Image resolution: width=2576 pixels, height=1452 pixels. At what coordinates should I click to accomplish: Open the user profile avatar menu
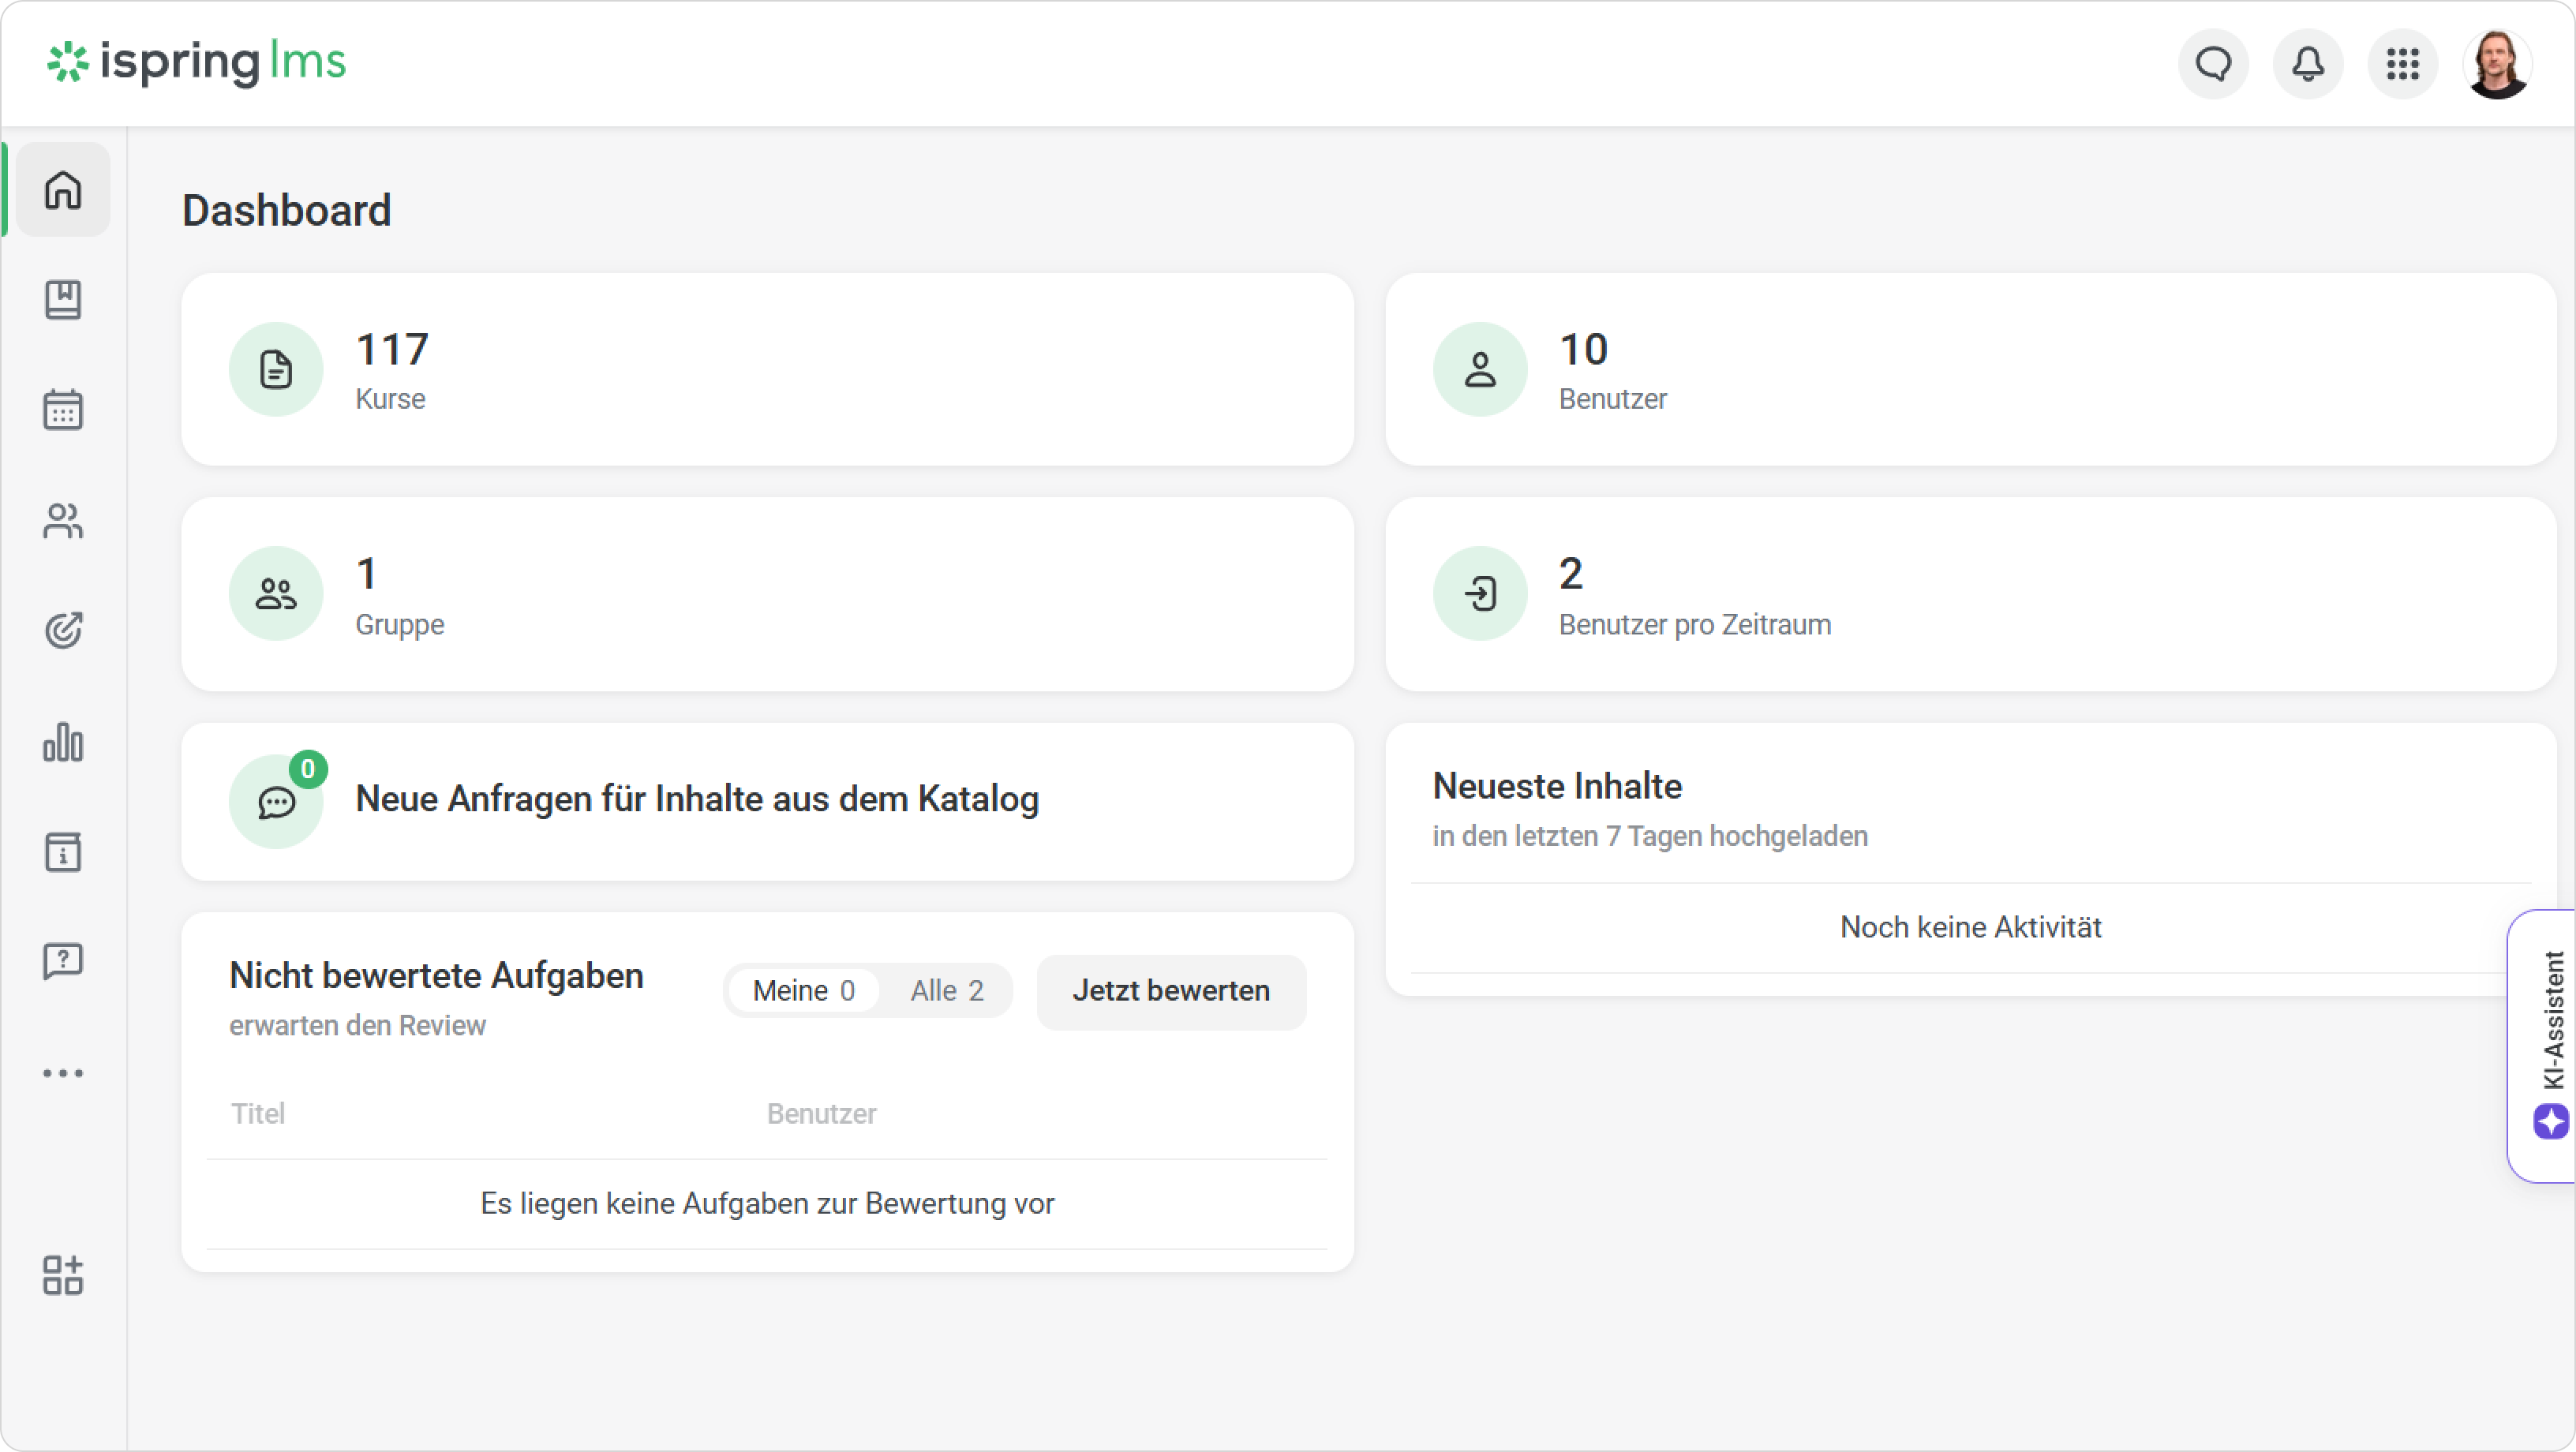click(x=2496, y=65)
